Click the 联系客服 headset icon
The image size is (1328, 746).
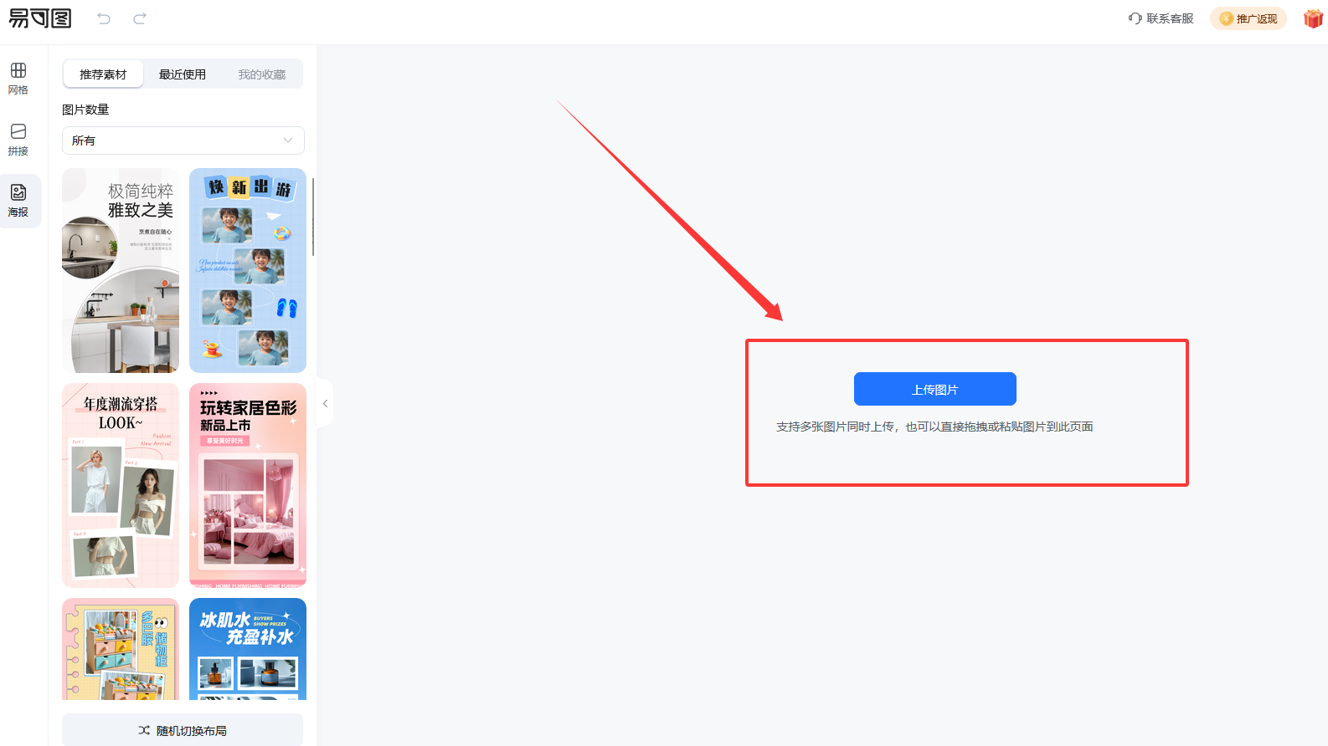pyautogui.click(x=1135, y=18)
